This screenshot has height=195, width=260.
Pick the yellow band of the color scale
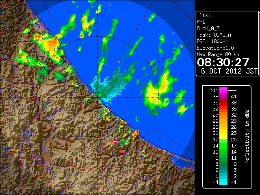pos(223,133)
